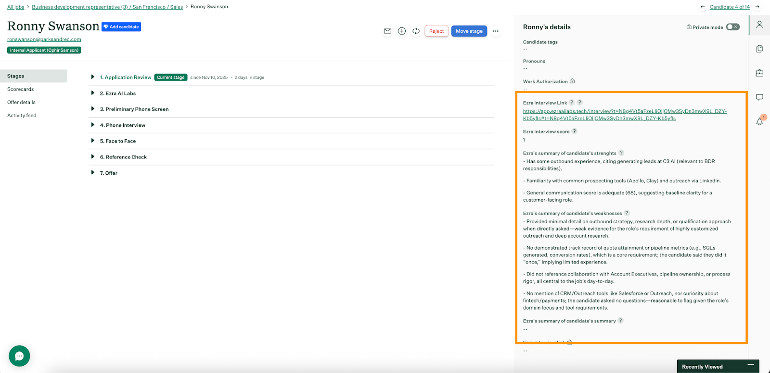Open the briefcase icon in right sidebar
This screenshot has width=770, height=373.
[x=759, y=73]
